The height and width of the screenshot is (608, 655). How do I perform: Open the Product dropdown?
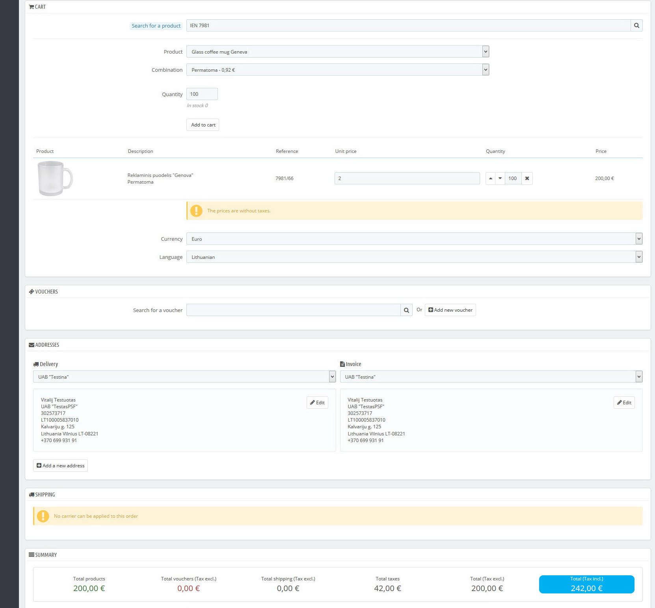tap(338, 52)
